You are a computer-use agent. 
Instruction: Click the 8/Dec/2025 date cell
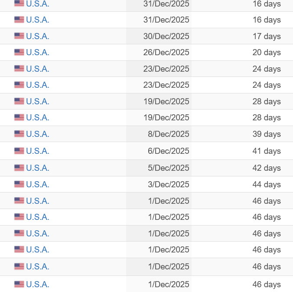point(168,134)
